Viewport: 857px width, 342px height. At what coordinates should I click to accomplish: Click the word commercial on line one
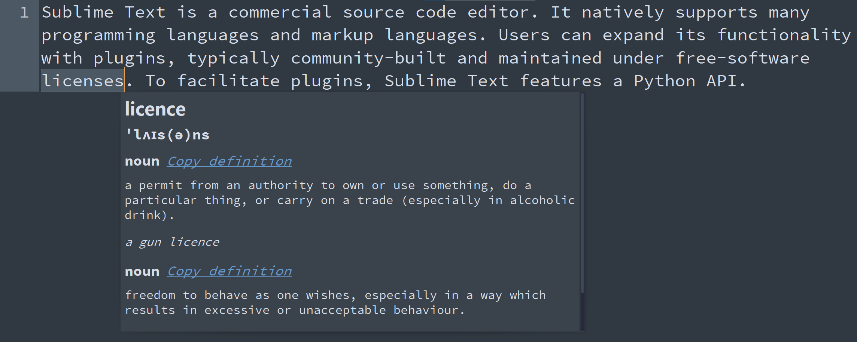click(x=280, y=12)
